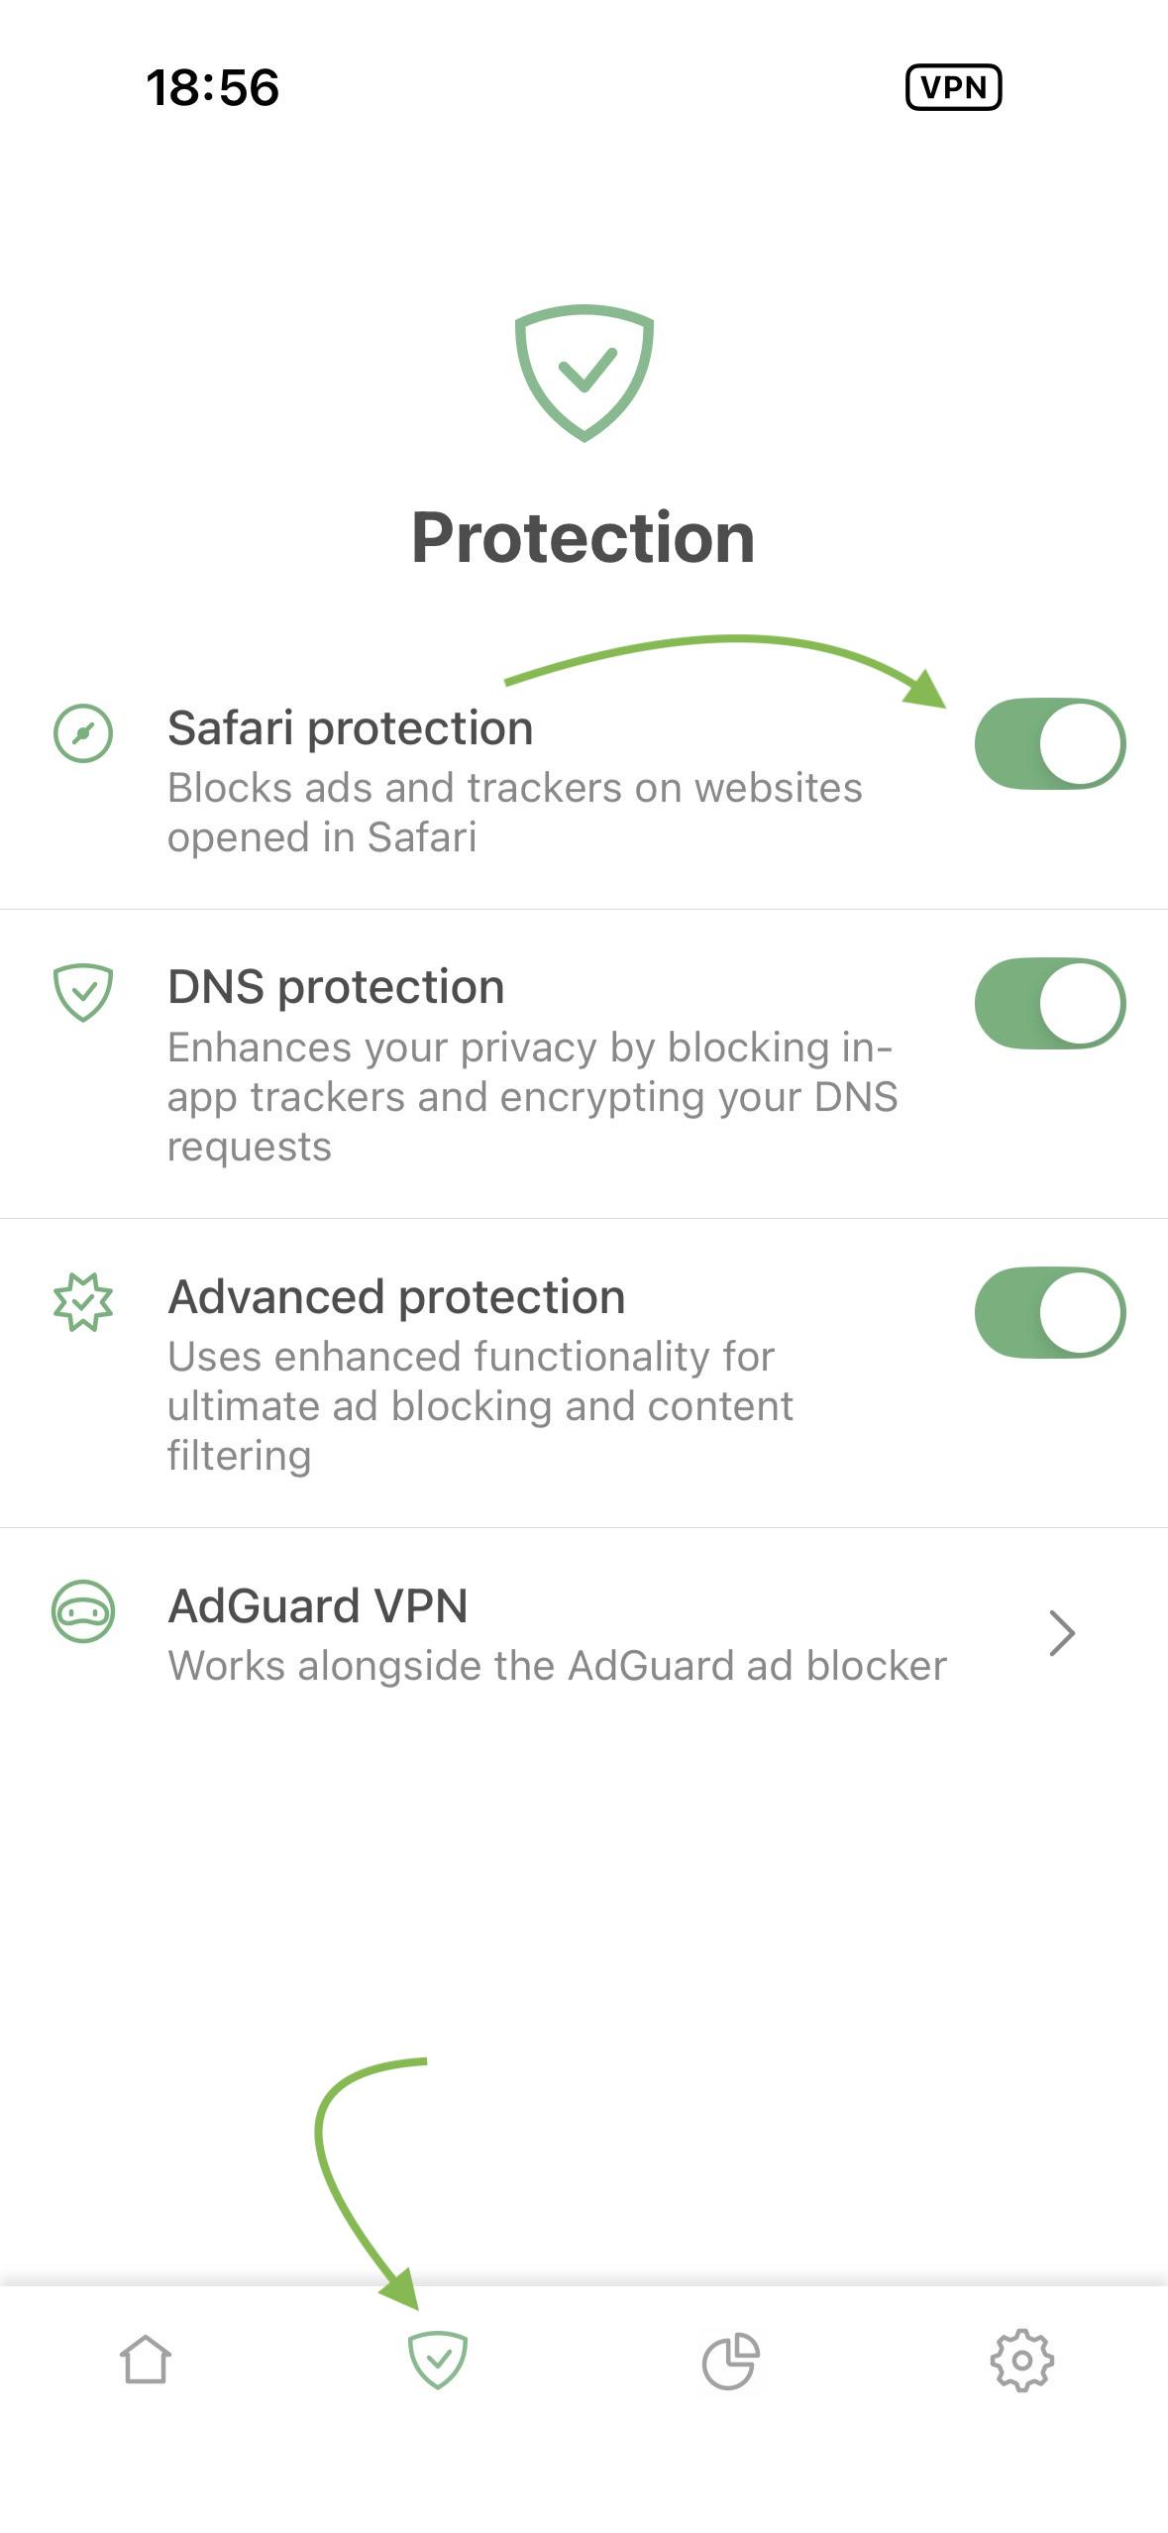Open the Home tab icon

click(146, 2359)
